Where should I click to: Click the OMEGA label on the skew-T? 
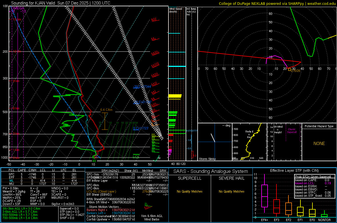(18, 8)
